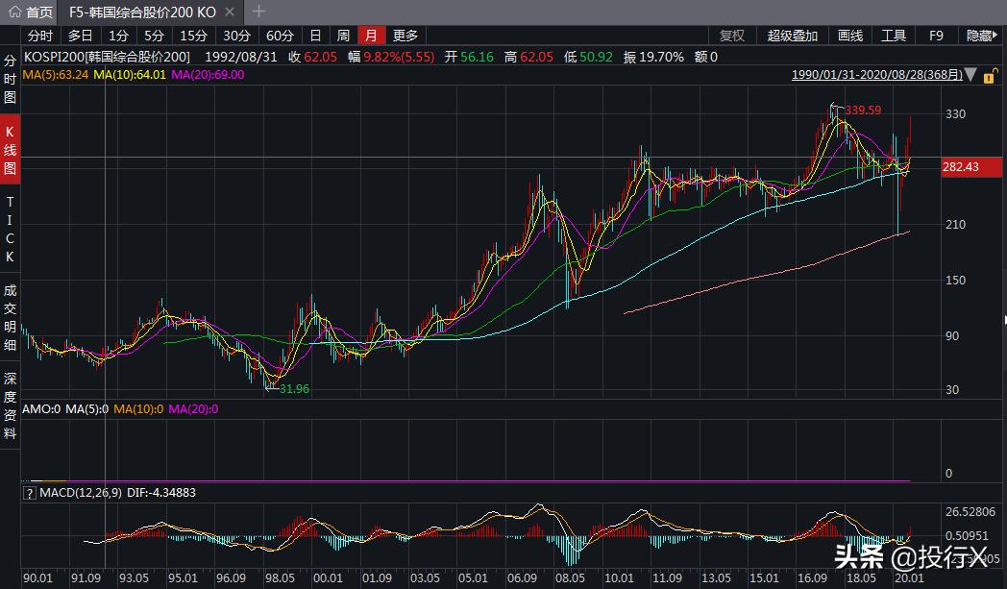Expand the date range dropdown triangle

click(971, 75)
